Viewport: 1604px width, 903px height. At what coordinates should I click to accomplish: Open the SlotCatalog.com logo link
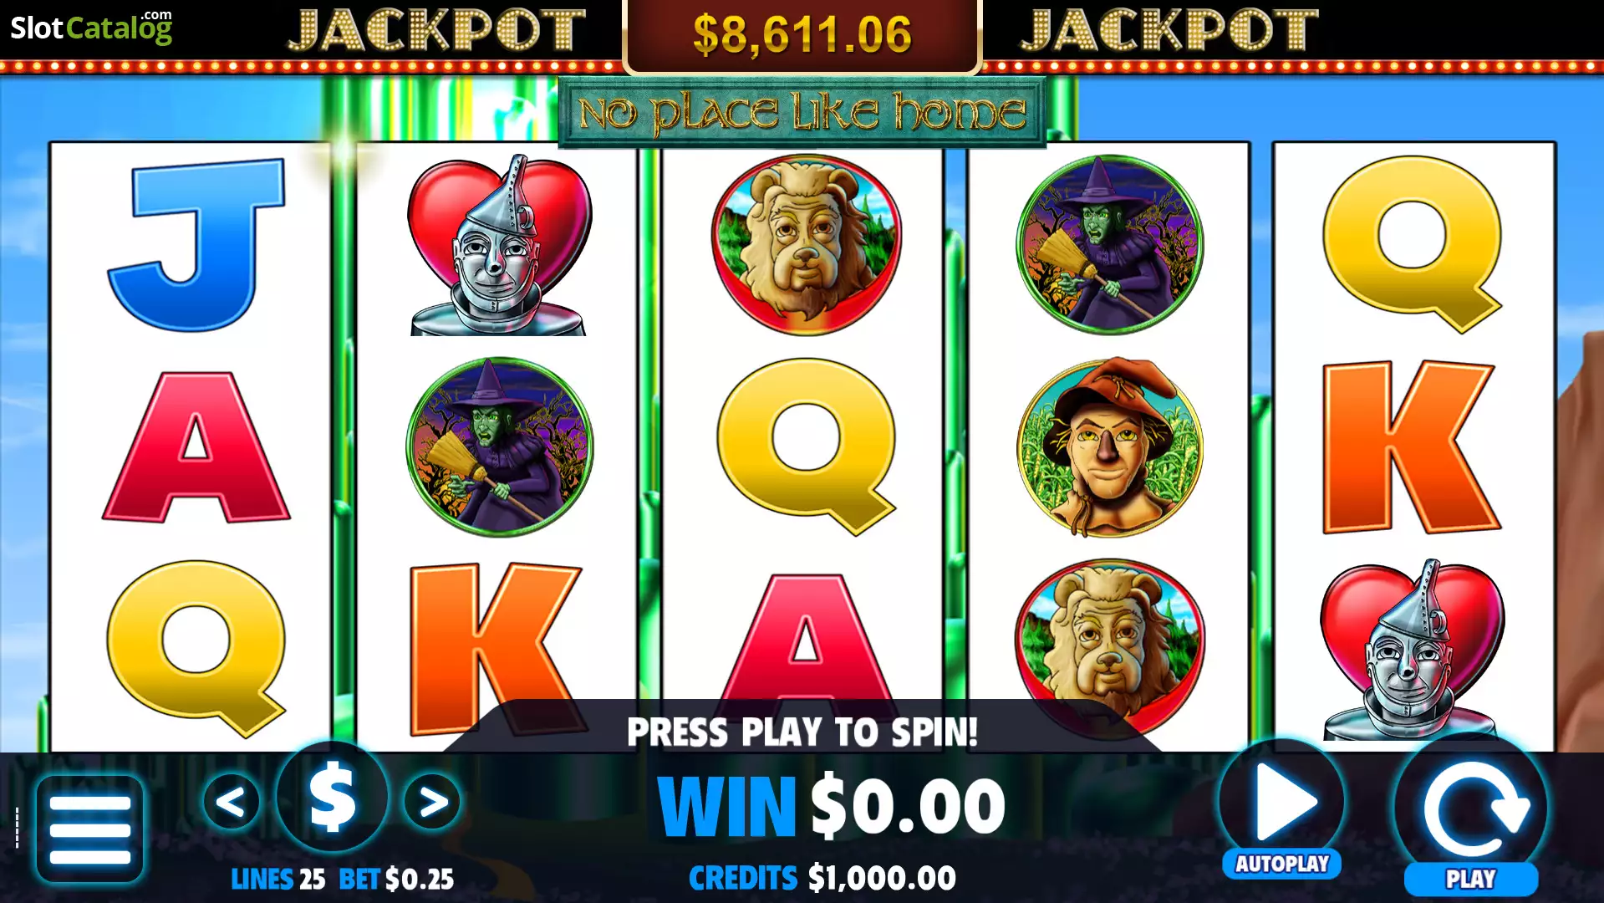click(x=91, y=27)
